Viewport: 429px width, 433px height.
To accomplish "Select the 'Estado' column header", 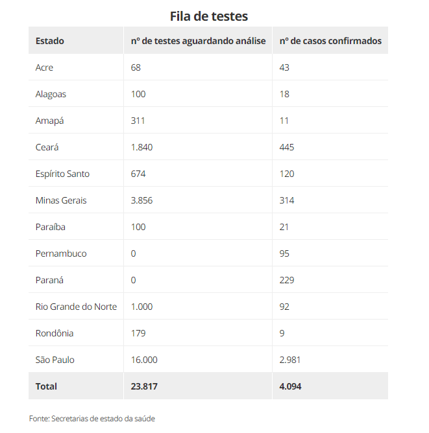I will (x=50, y=41).
